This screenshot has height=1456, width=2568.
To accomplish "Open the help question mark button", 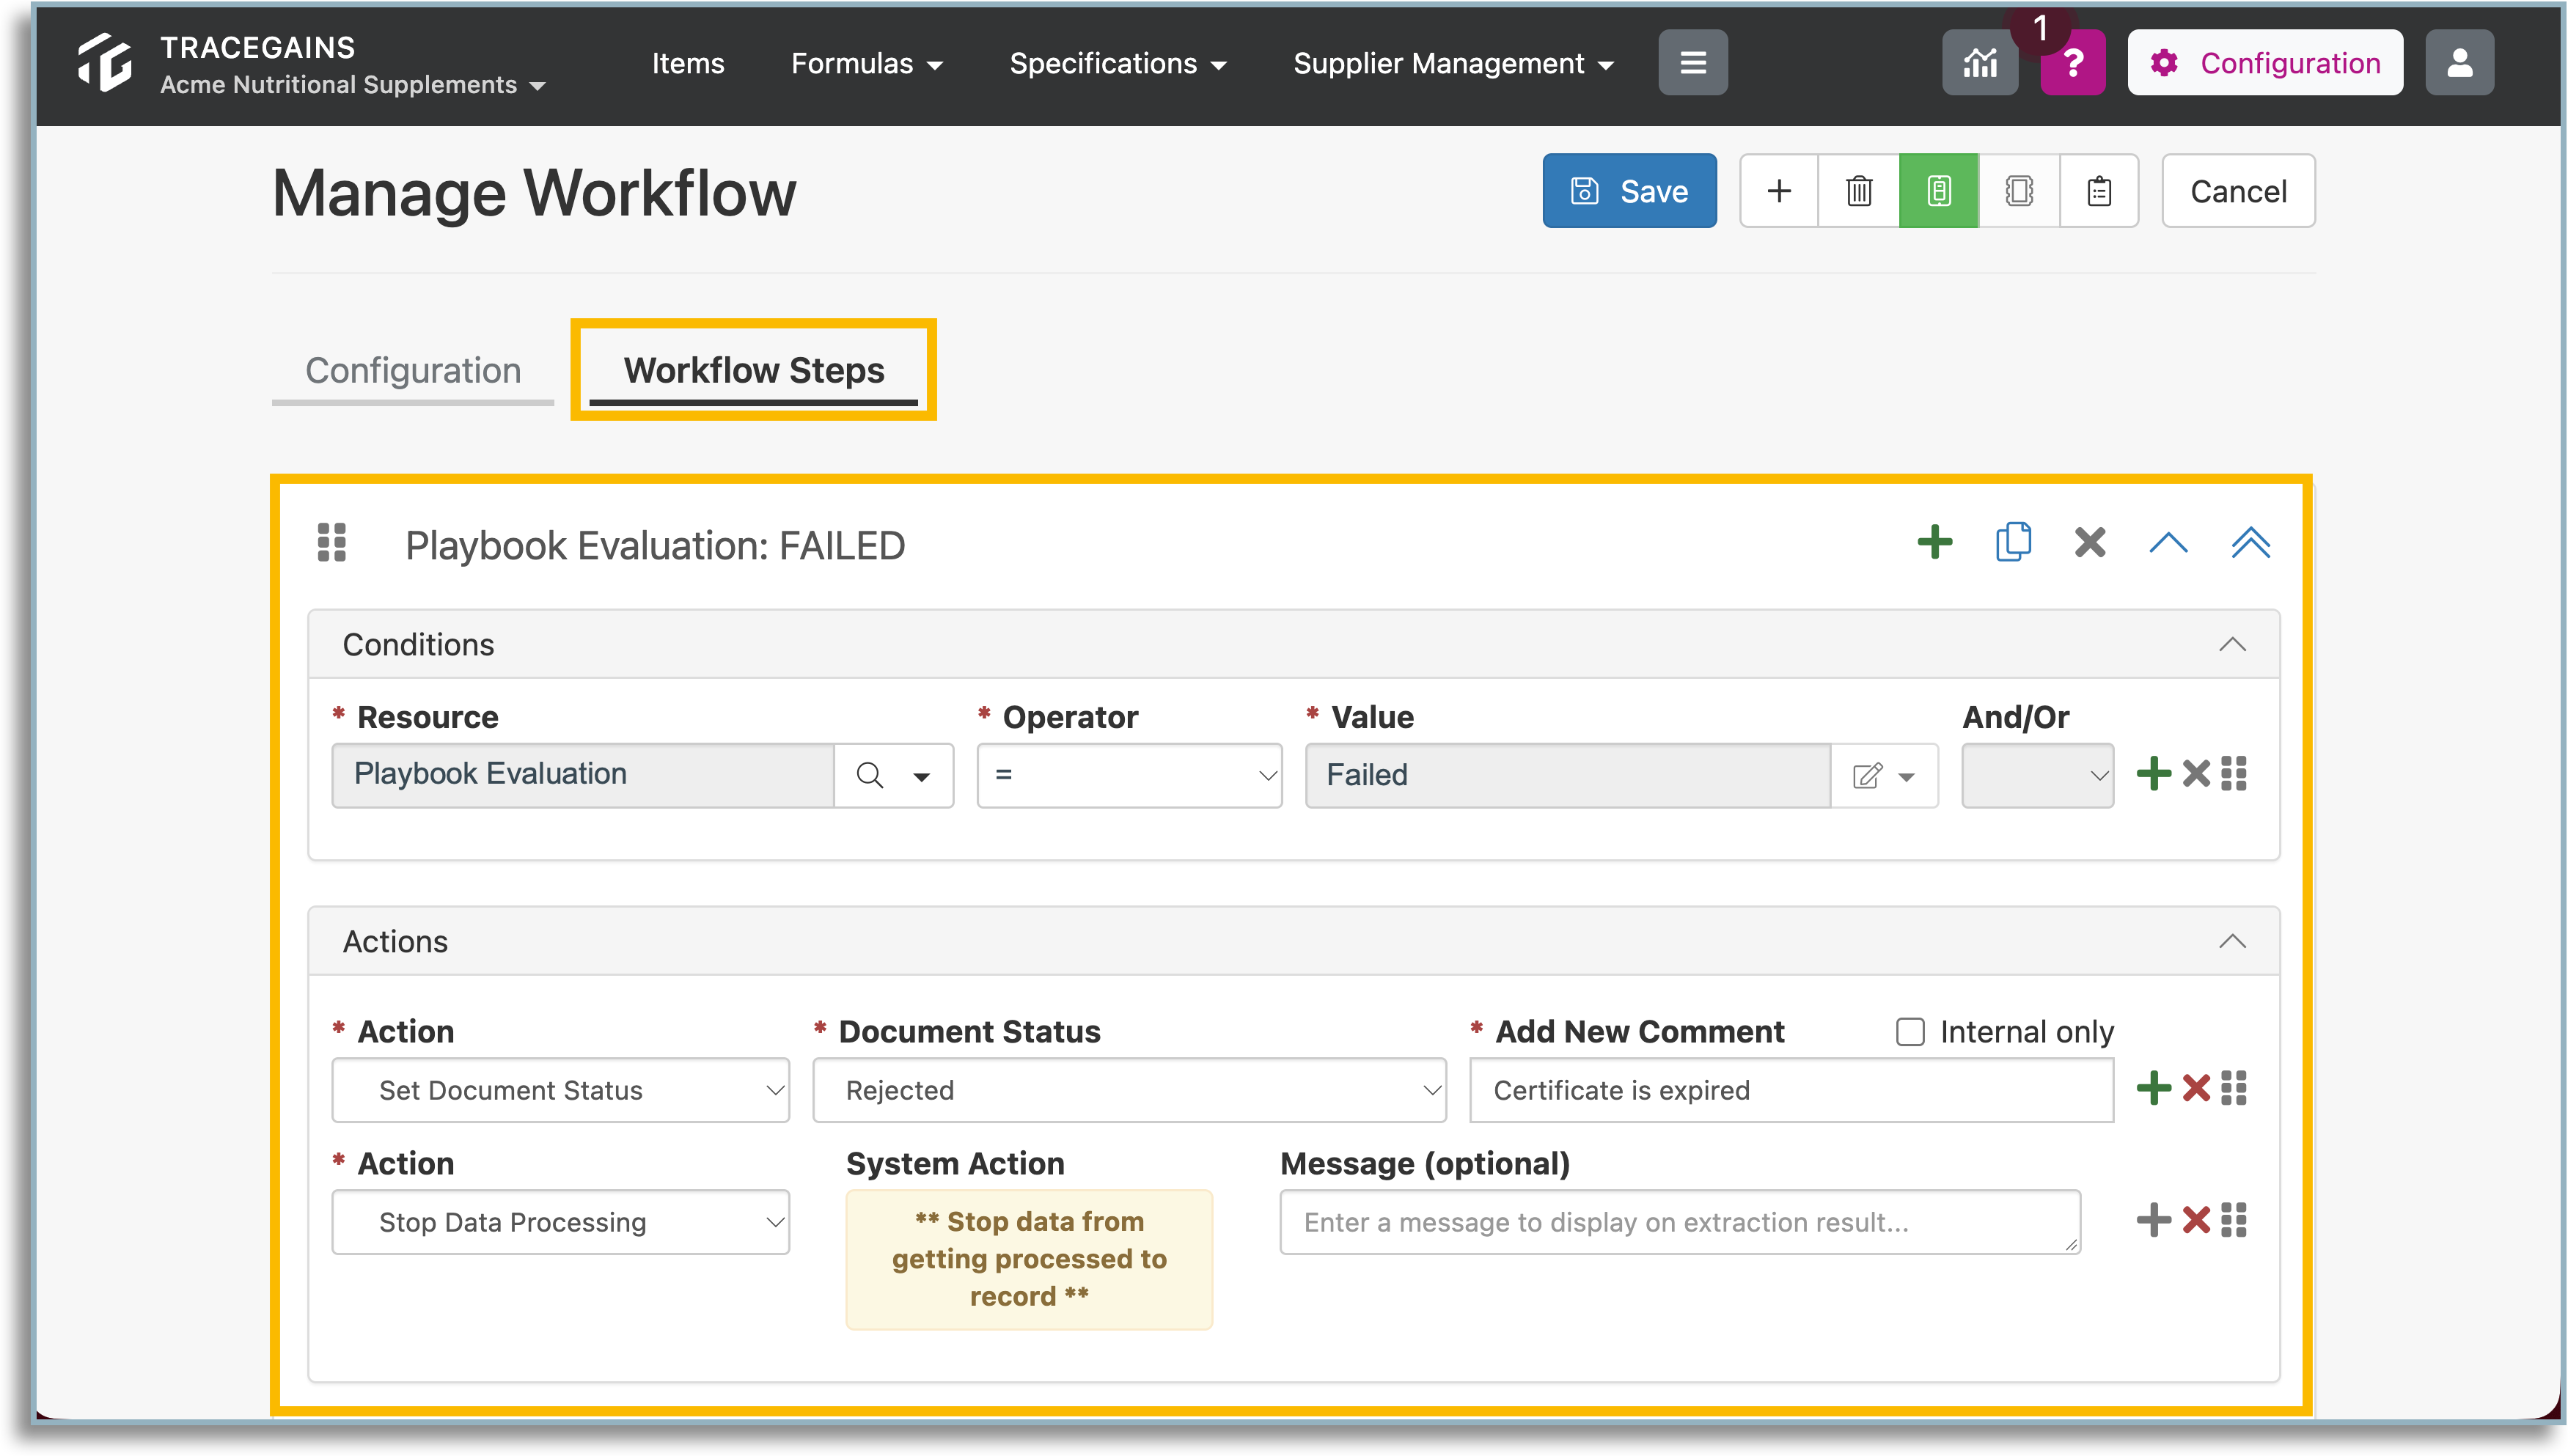I will (2073, 63).
